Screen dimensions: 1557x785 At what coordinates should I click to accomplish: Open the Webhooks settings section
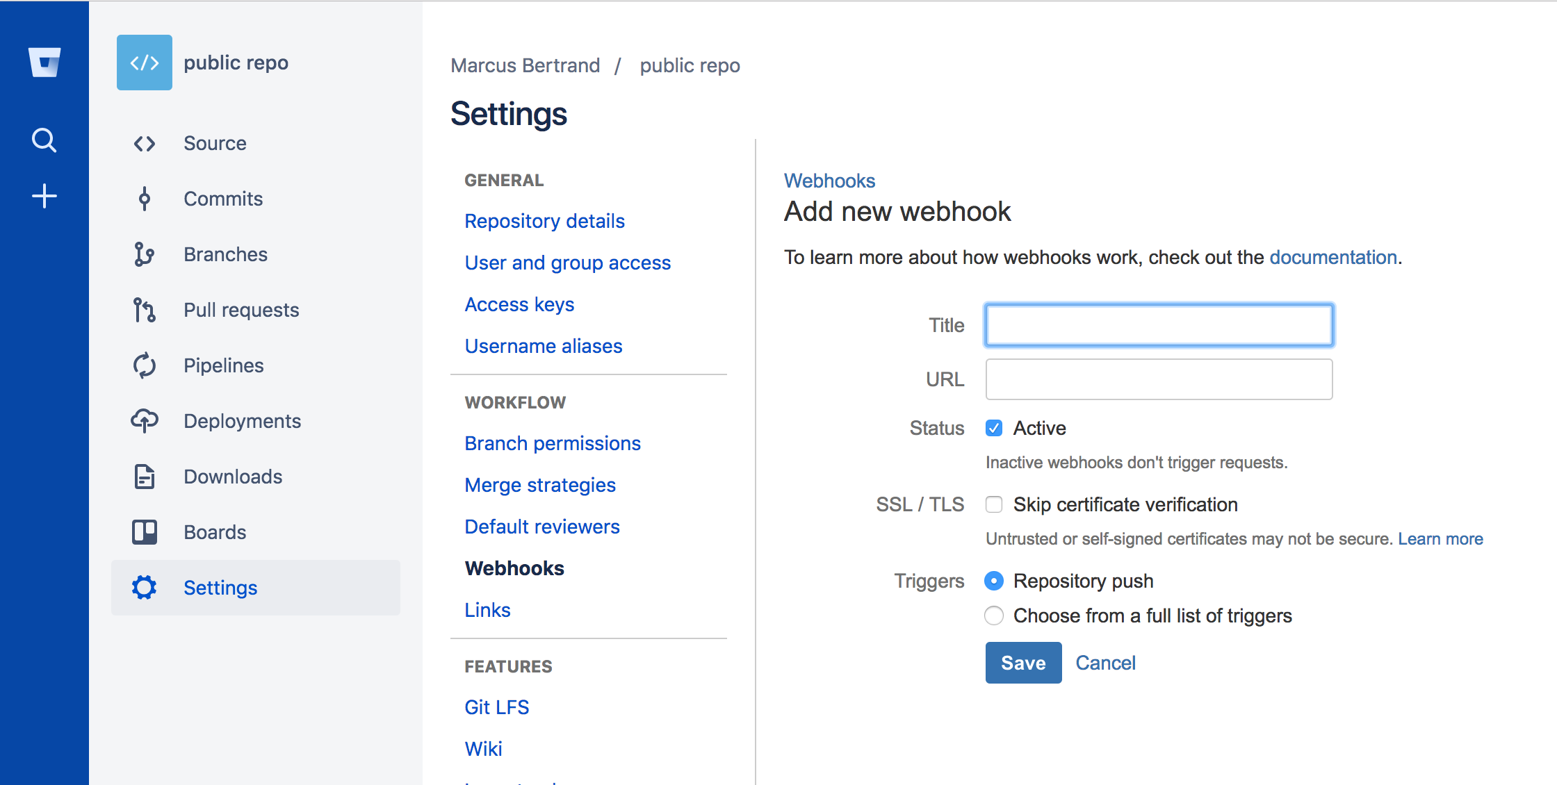[x=514, y=568]
